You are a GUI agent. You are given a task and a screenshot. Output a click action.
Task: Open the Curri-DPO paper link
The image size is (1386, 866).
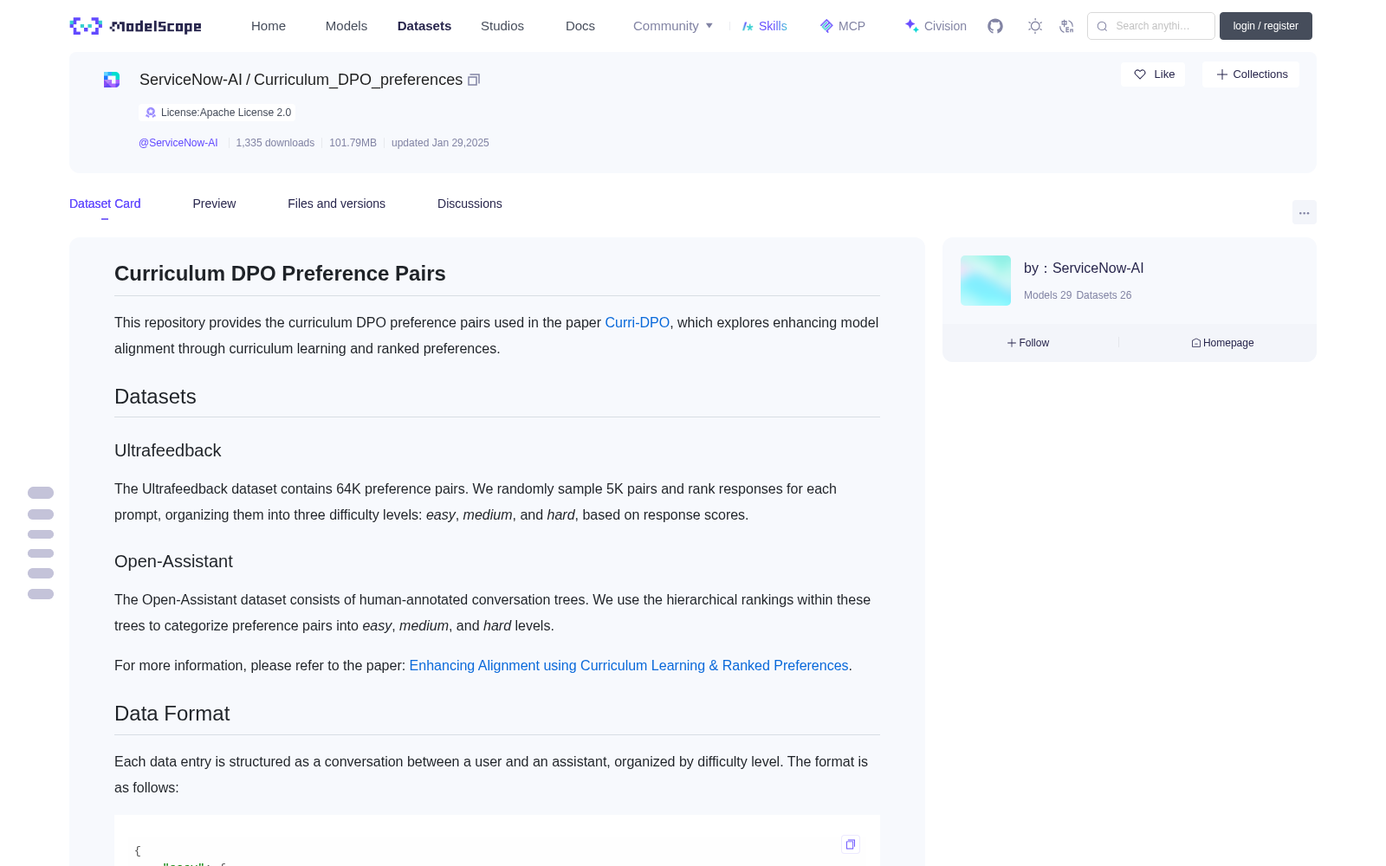point(637,322)
